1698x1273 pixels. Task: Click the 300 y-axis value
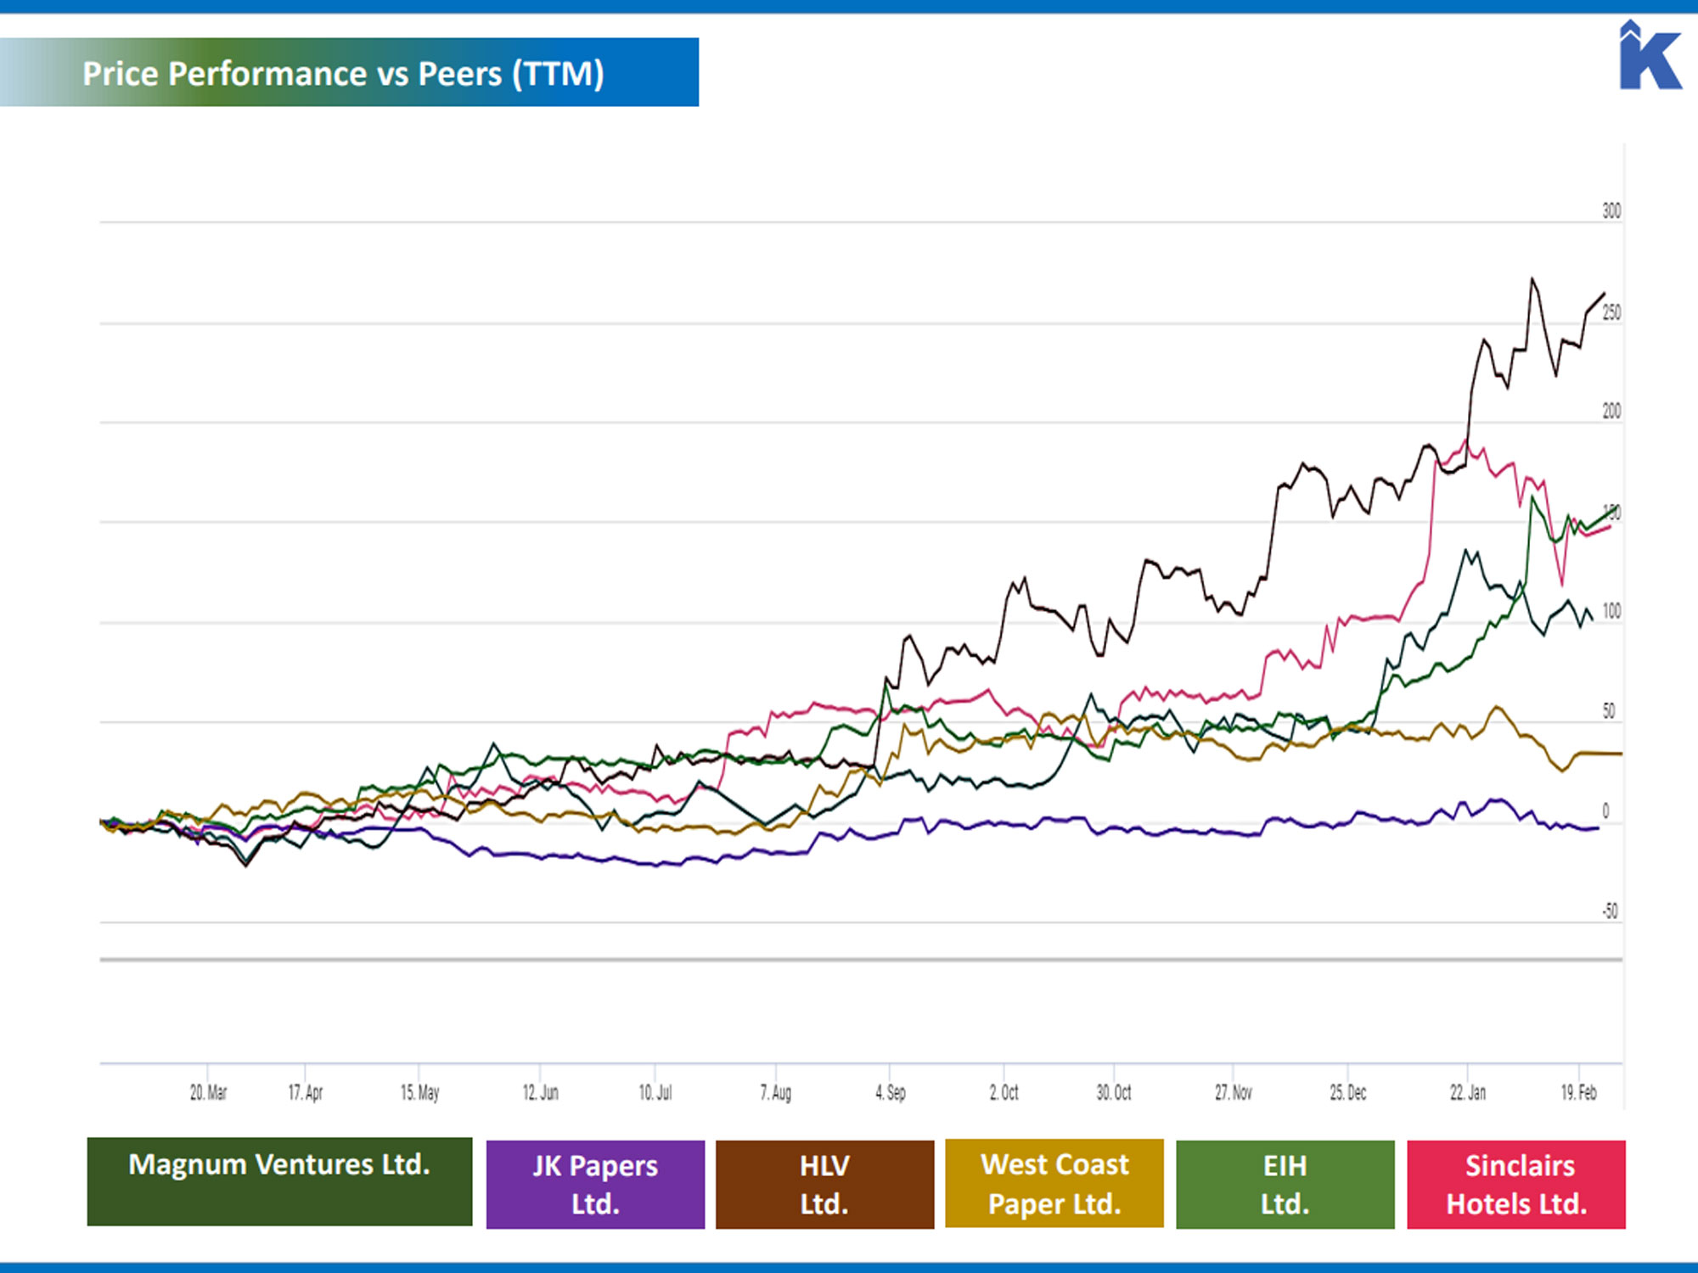(x=1611, y=210)
